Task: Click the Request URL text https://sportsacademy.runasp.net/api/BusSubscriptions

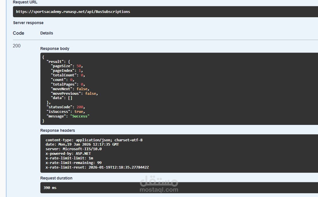Action: click(x=73, y=11)
